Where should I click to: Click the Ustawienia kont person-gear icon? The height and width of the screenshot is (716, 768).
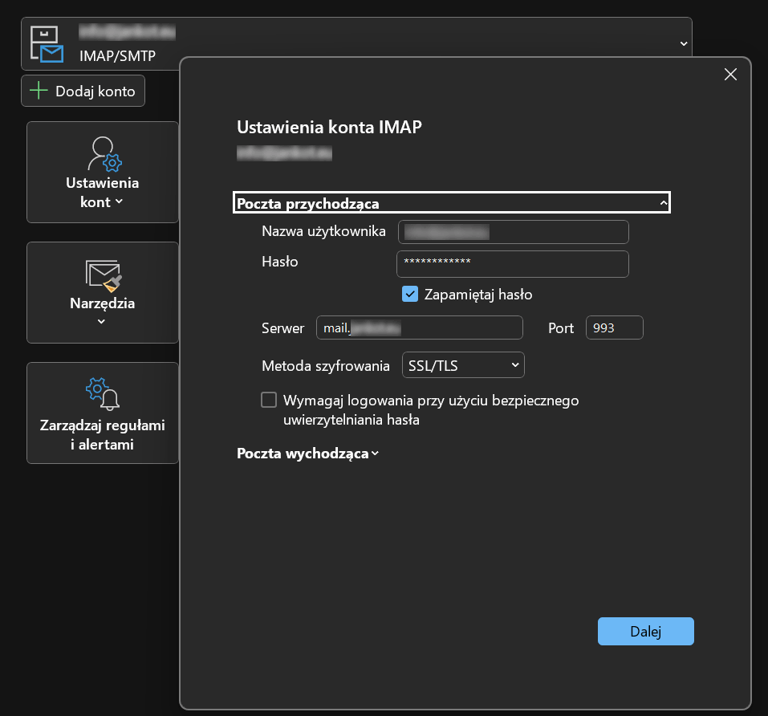point(104,154)
